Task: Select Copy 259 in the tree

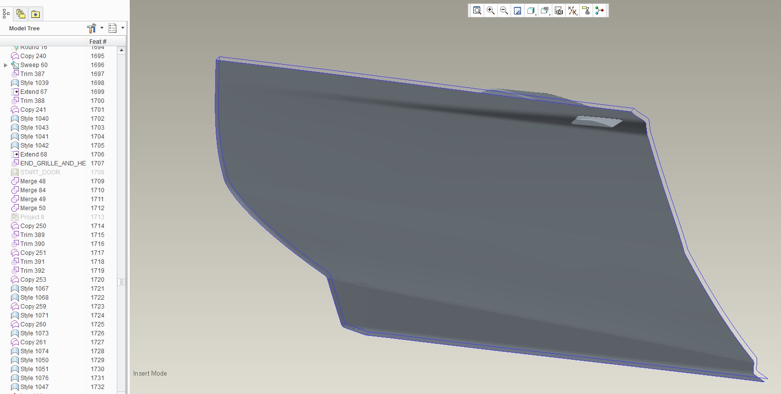Action: point(33,307)
